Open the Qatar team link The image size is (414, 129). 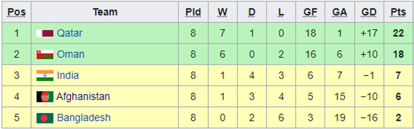click(x=70, y=33)
